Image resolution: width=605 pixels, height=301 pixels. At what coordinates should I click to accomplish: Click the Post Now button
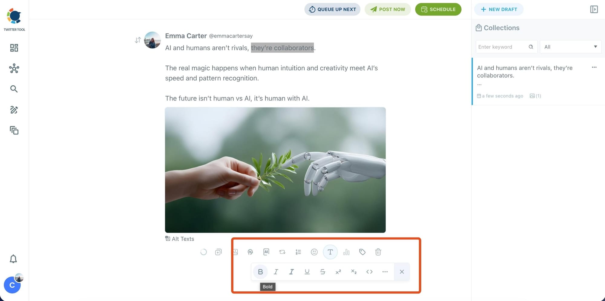pos(388,9)
